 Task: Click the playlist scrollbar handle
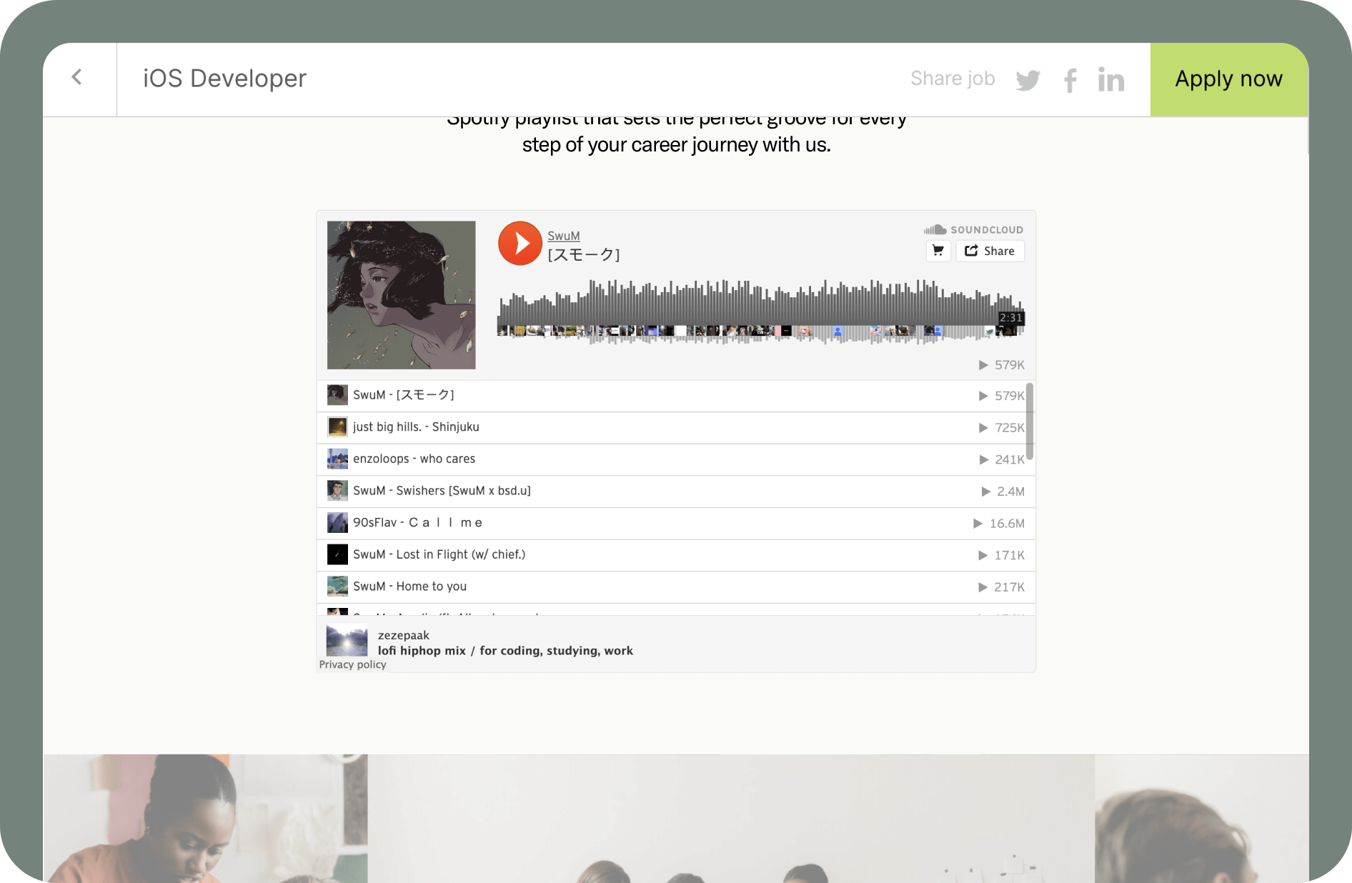pyautogui.click(x=1030, y=421)
